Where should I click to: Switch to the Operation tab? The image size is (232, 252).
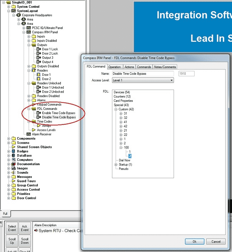(115, 67)
